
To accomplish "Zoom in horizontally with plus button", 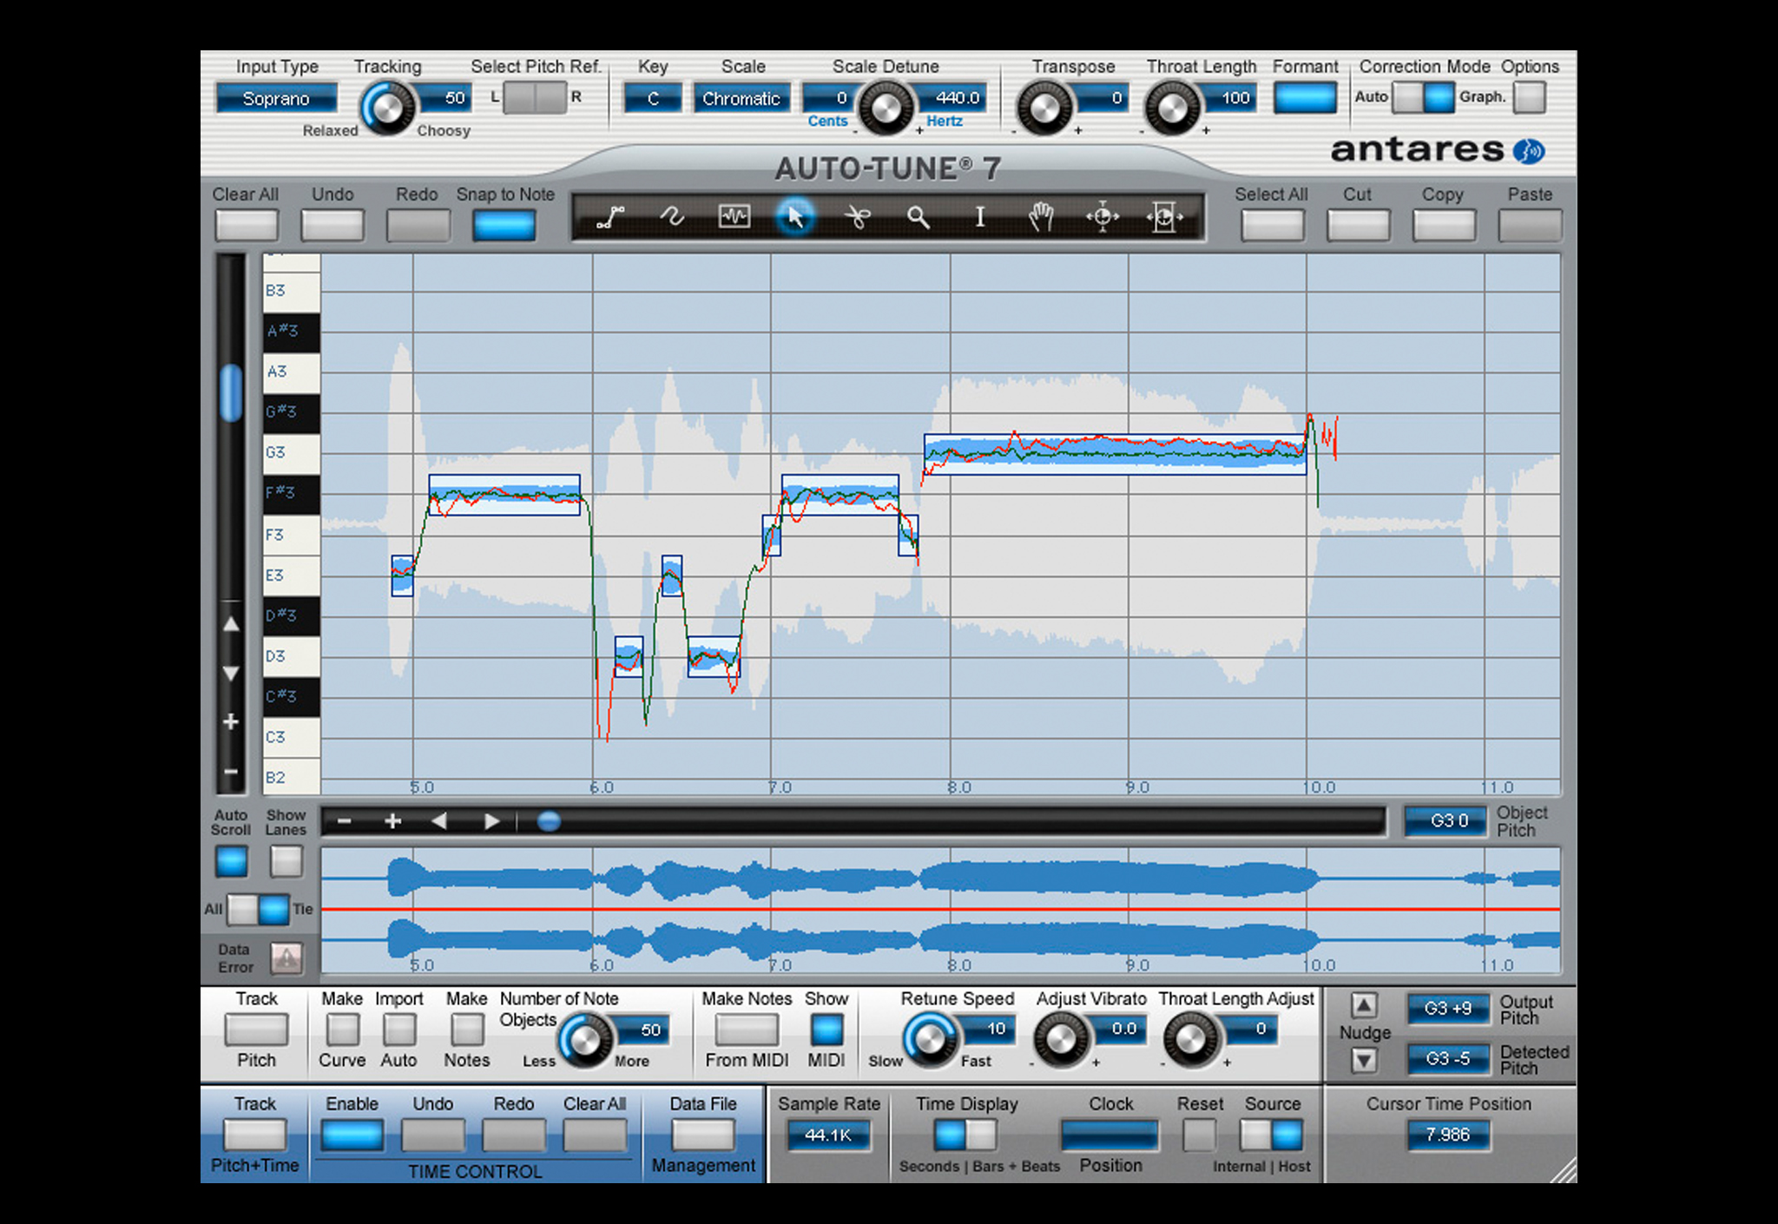I will tap(393, 821).
